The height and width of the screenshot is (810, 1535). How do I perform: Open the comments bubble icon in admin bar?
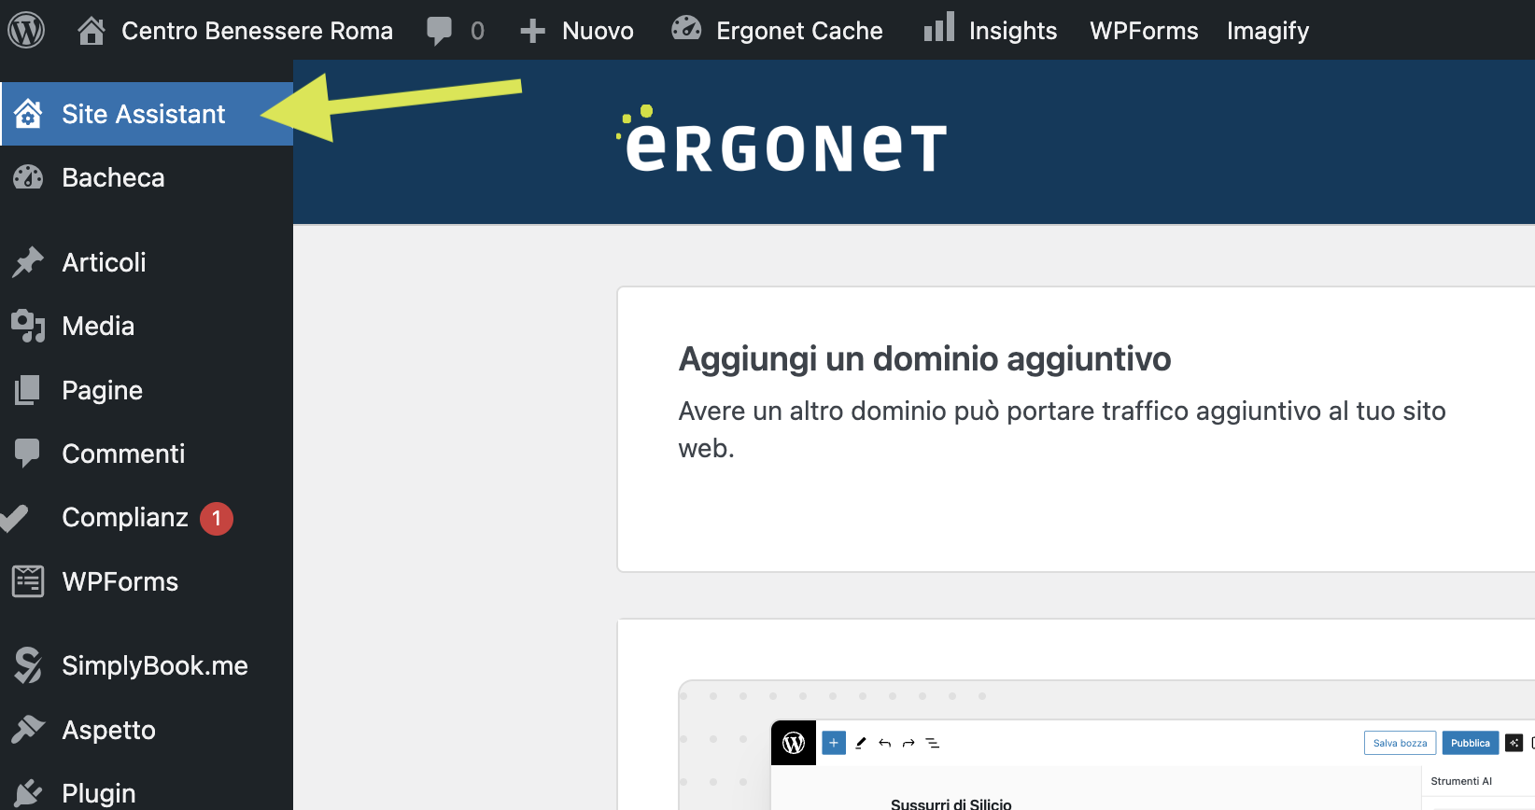pos(439,30)
